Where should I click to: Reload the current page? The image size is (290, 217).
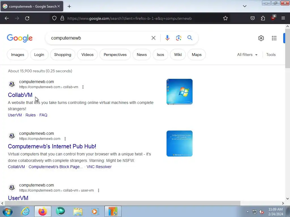pos(27,18)
